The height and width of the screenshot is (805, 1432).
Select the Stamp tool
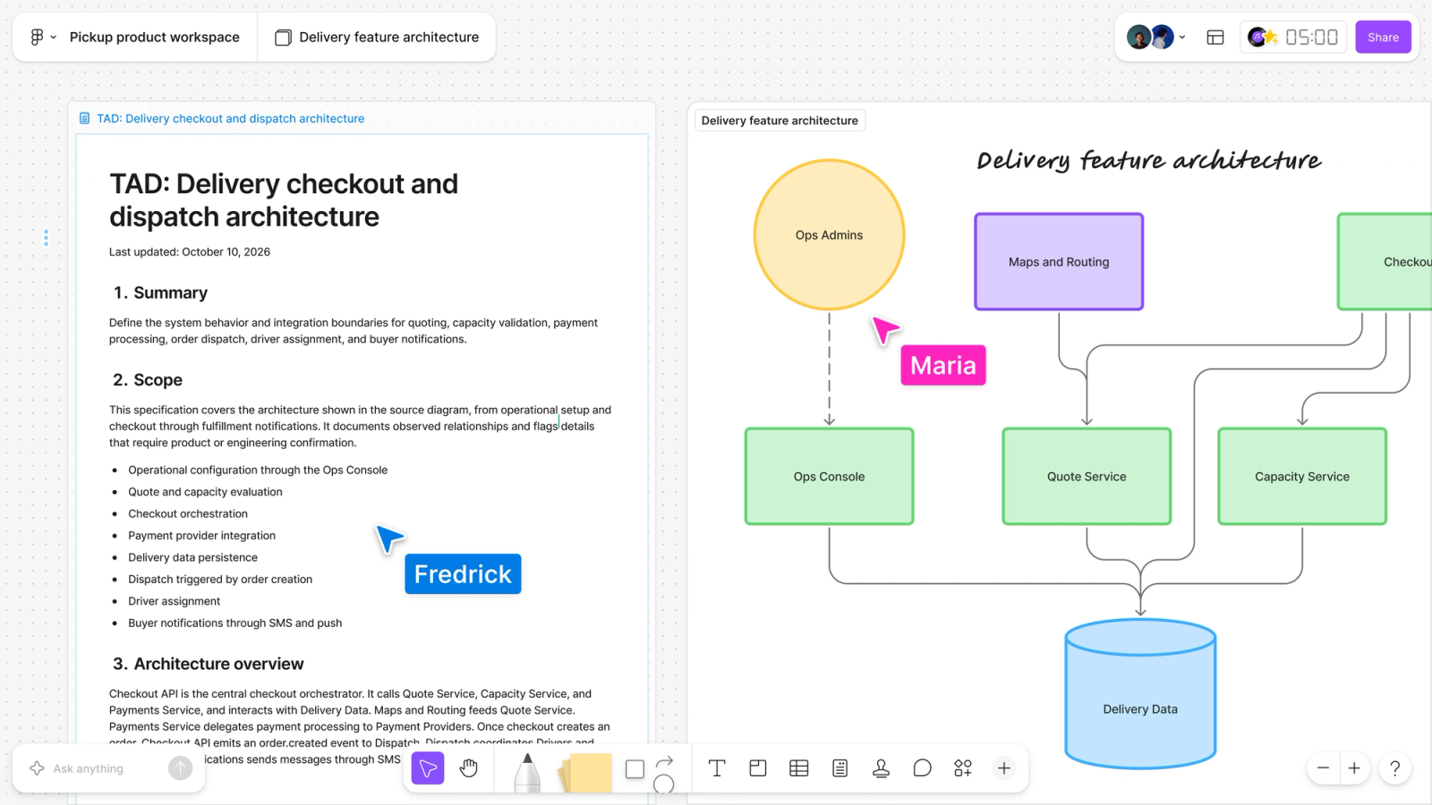click(x=882, y=768)
